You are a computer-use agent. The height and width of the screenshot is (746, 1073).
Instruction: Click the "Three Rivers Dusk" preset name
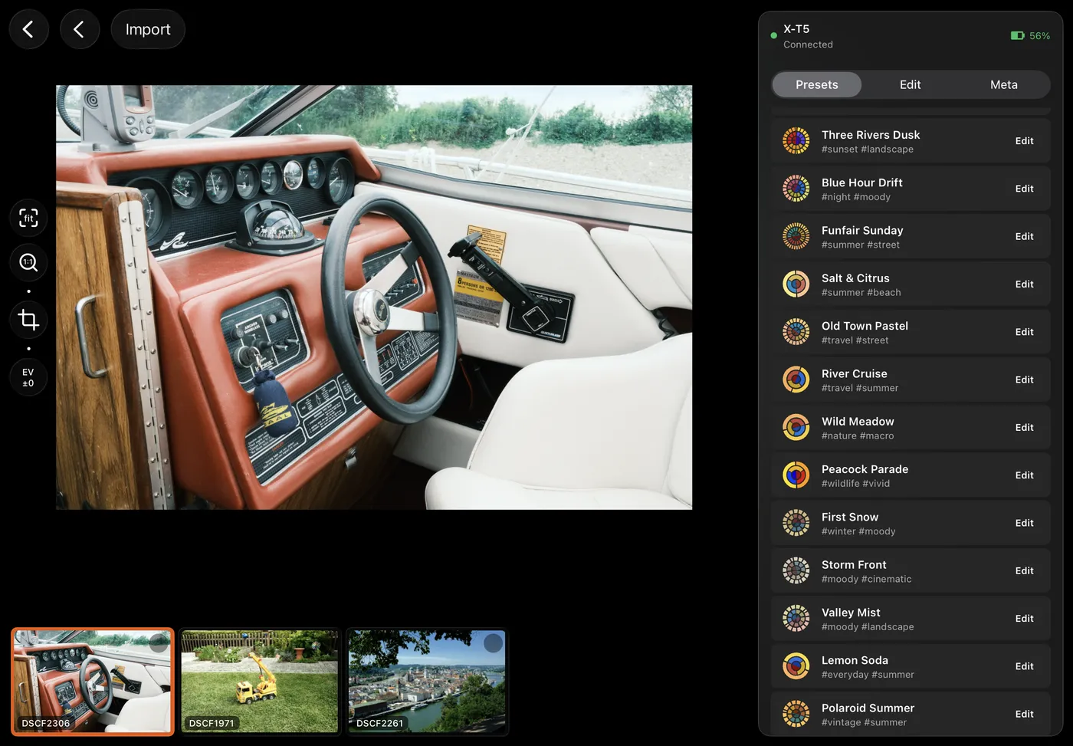tap(871, 135)
